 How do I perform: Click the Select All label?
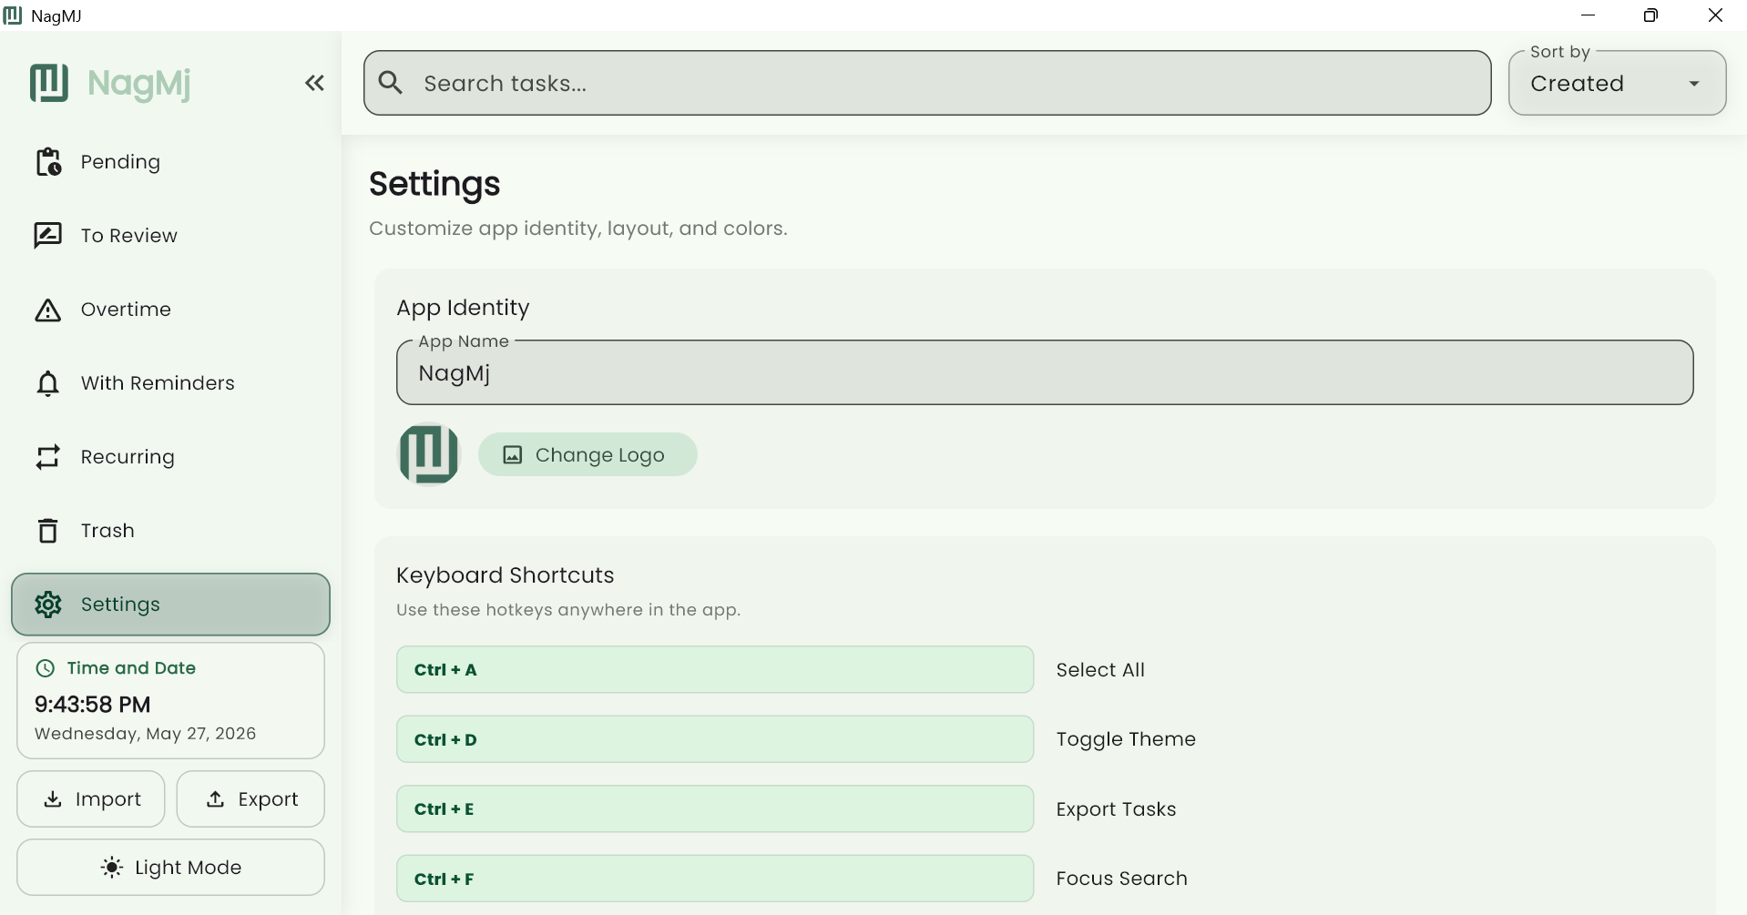1100,670
